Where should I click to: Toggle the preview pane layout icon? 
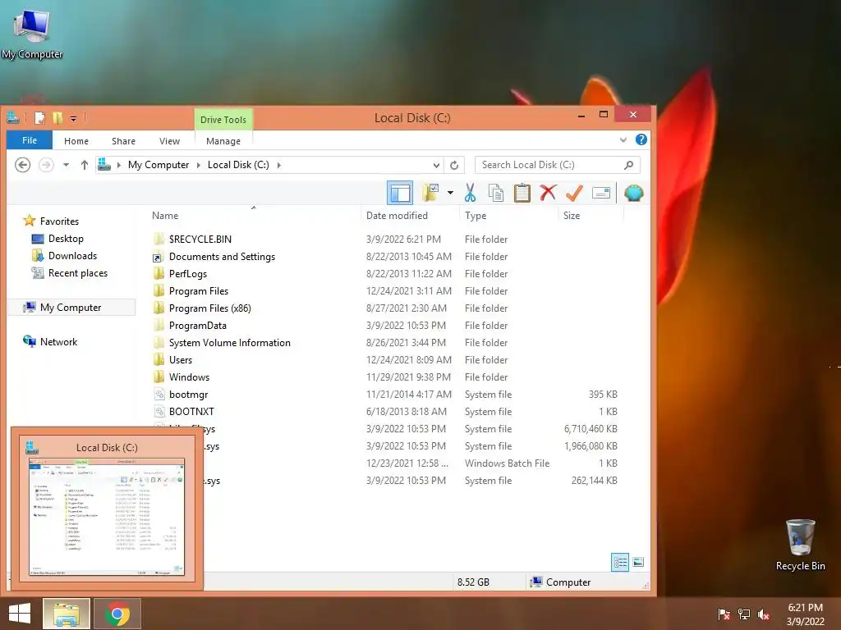click(400, 193)
